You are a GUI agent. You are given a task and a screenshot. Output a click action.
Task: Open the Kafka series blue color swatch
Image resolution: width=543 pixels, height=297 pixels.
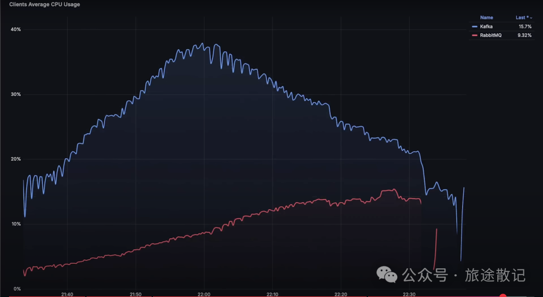point(475,27)
